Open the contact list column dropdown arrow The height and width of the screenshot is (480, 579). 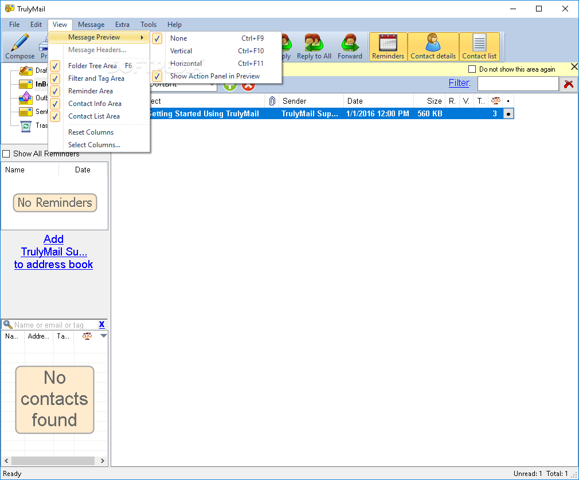[x=104, y=336]
